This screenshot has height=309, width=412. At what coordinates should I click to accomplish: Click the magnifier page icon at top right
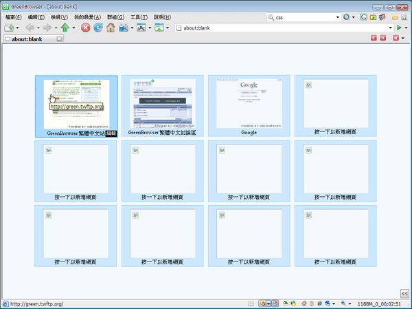tap(404, 17)
